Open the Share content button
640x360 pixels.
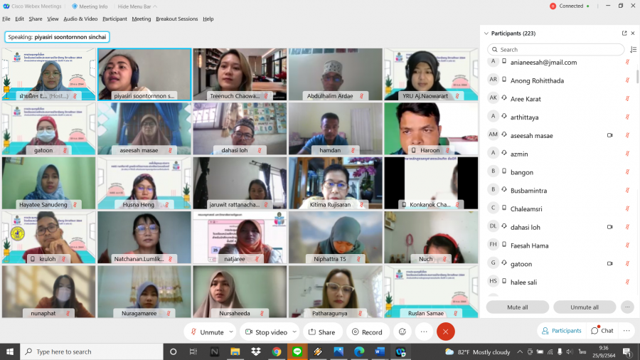coord(321,332)
